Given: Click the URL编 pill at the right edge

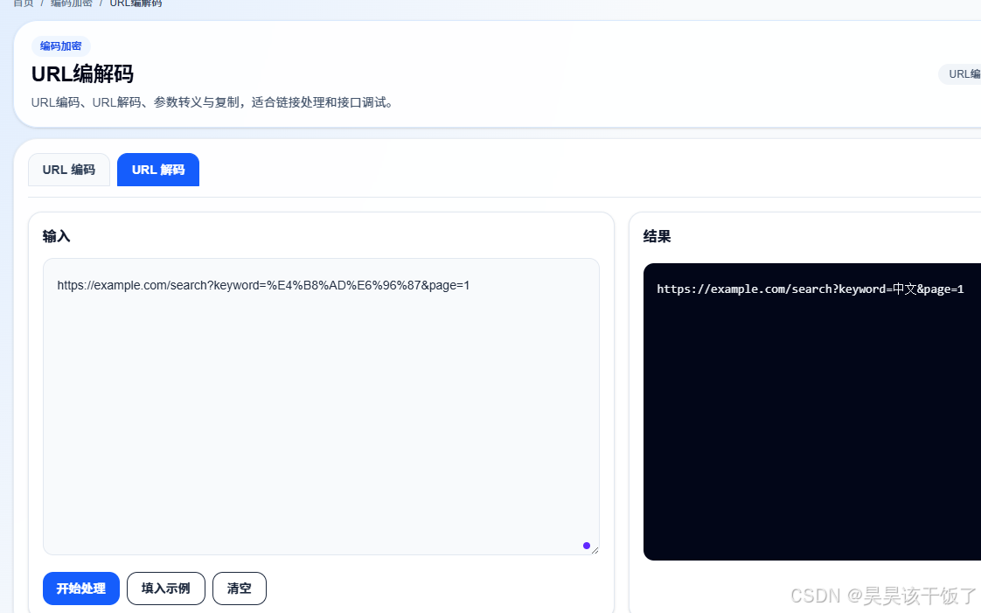Looking at the screenshot, I should point(960,73).
